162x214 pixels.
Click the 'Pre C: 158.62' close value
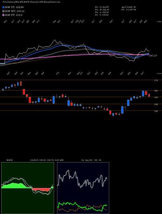coord(102,15)
